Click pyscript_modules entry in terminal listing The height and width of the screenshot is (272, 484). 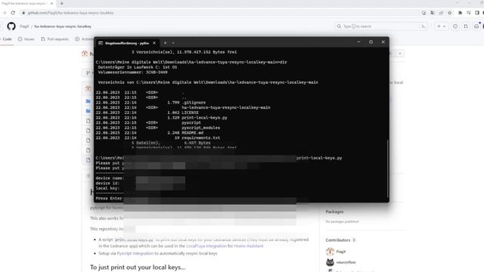[x=201, y=128]
